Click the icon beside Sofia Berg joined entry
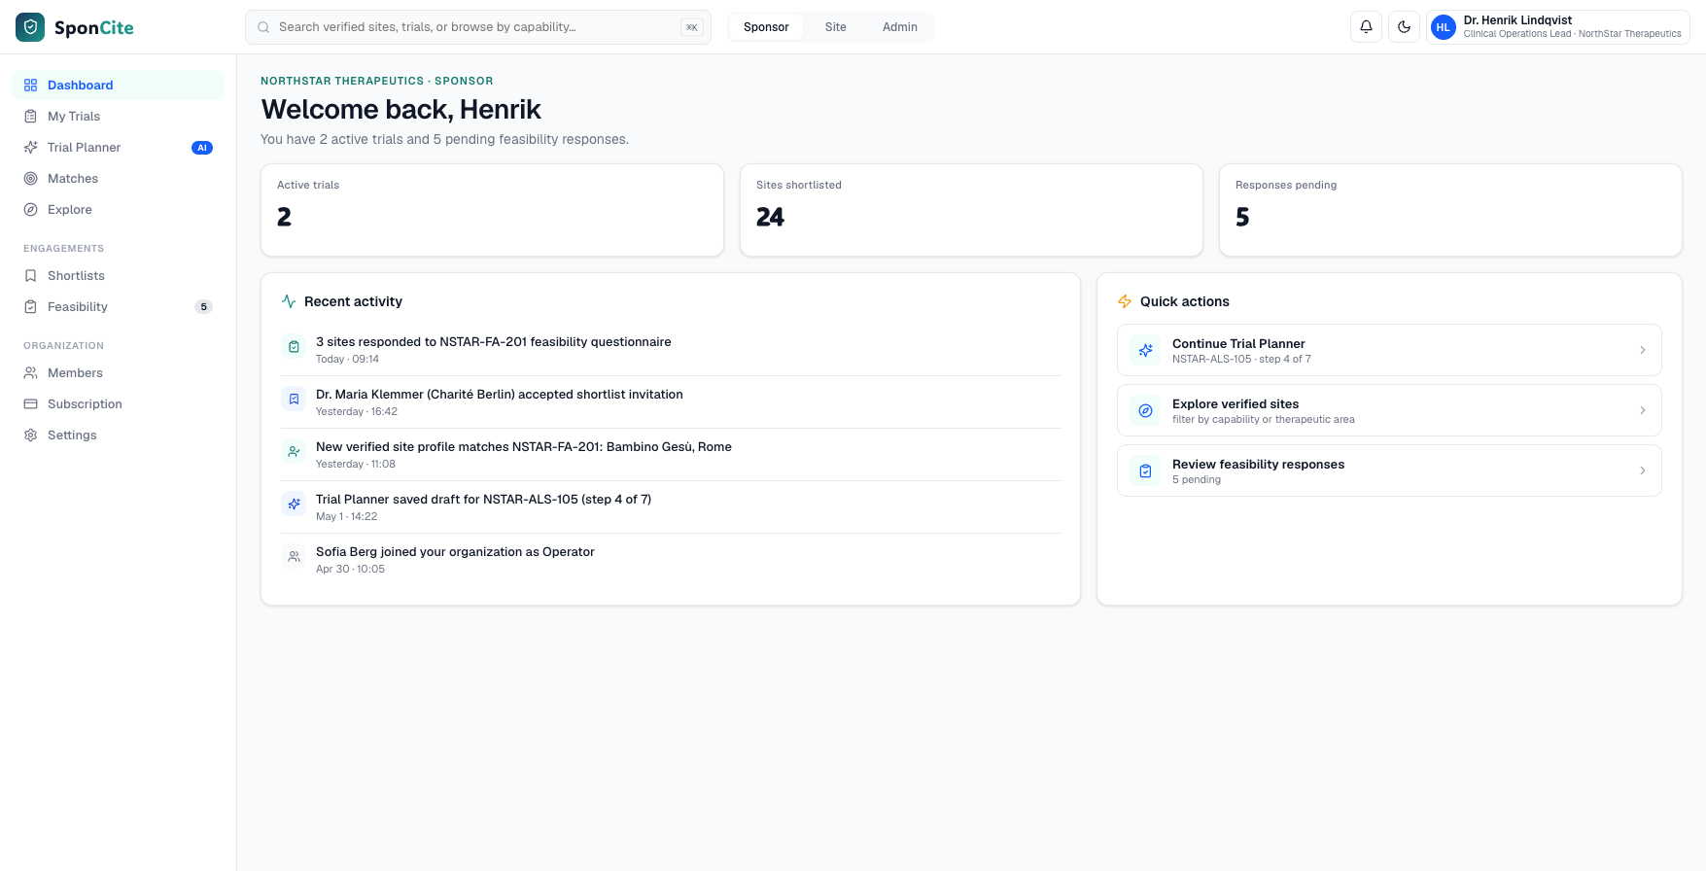This screenshot has width=1706, height=871. point(294,557)
